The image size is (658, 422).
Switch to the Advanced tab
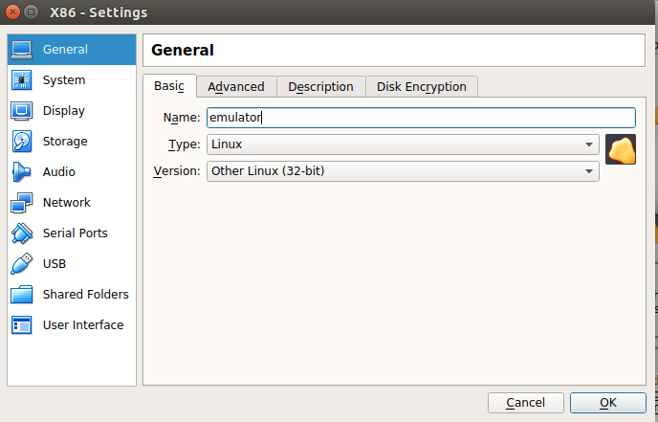[x=236, y=86]
